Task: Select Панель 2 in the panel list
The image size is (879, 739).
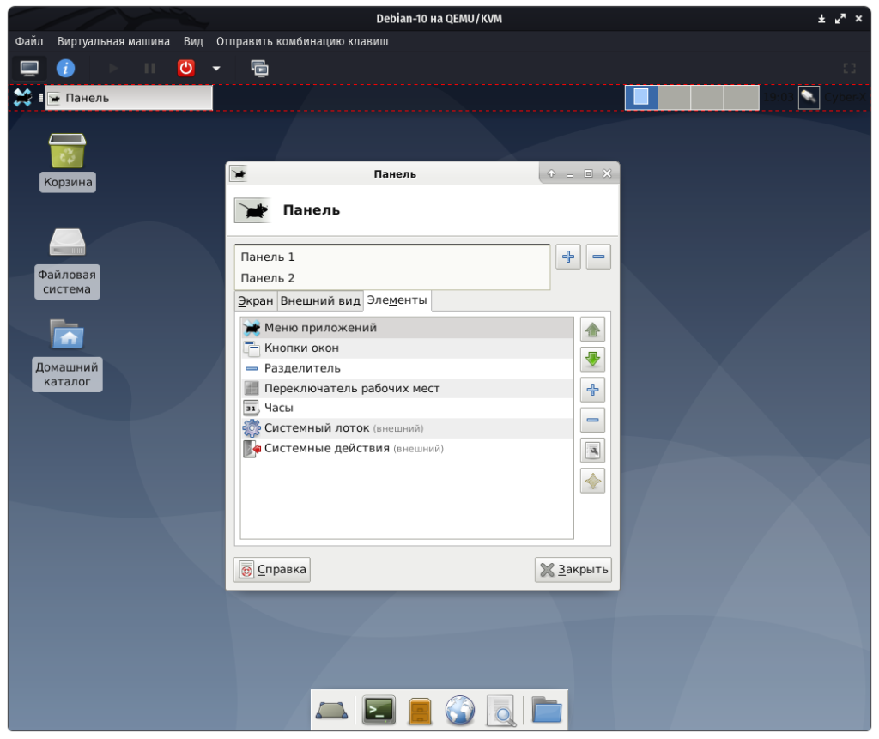Action: (268, 278)
